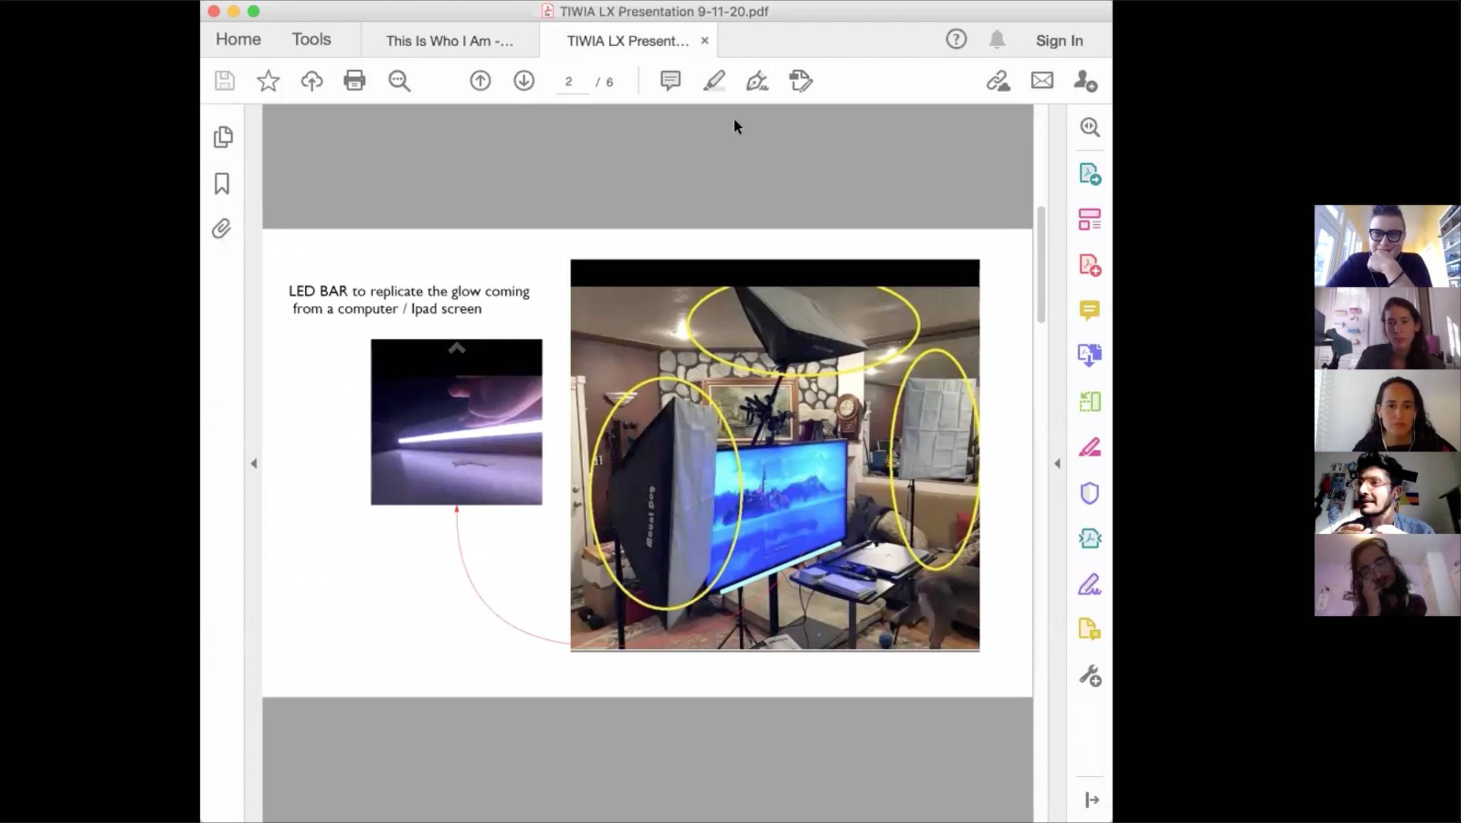This screenshot has height=823, width=1461.
Task: Click the Sign In link
Action: [1059, 41]
